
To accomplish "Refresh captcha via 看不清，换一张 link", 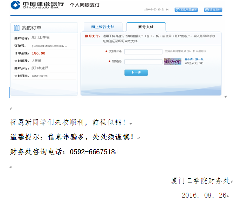I will pyautogui.click(x=194, y=59).
